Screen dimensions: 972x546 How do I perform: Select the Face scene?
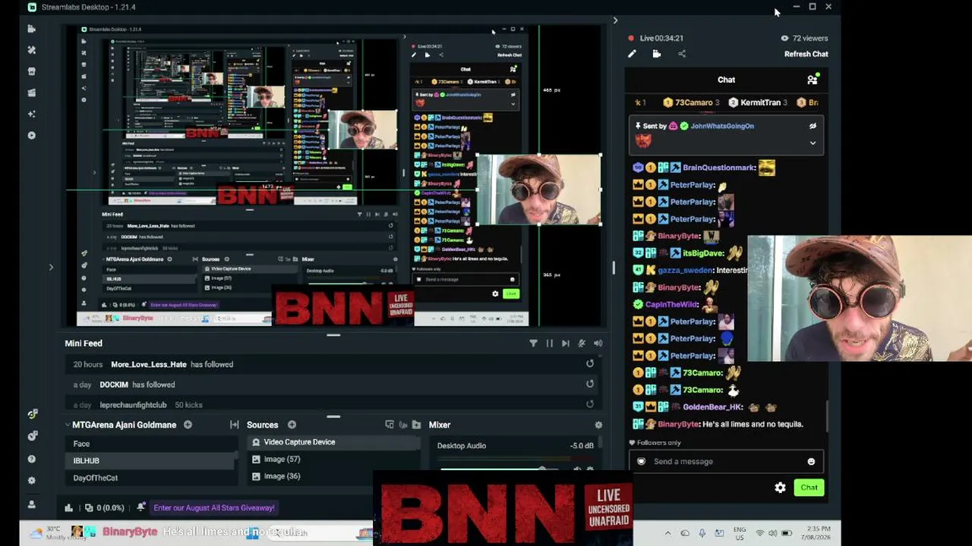pyautogui.click(x=150, y=444)
